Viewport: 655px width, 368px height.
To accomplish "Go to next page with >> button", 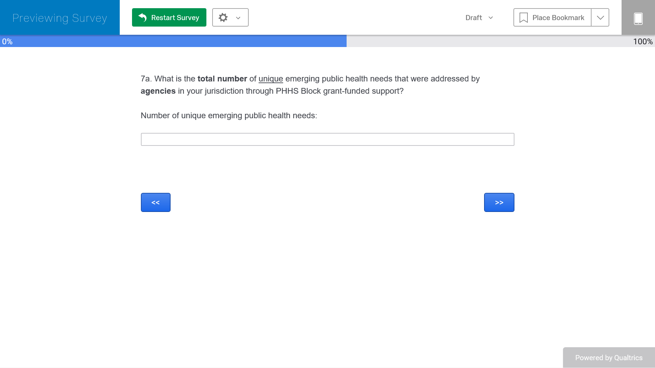I will click(499, 202).
